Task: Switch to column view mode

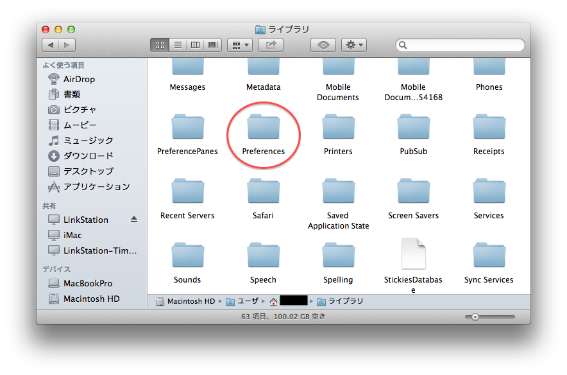Action: [196, 45]
